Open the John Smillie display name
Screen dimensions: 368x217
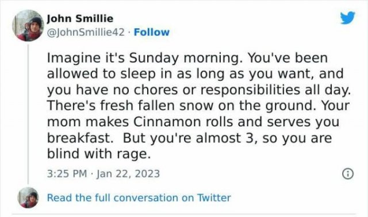click(x=80, y=18)
